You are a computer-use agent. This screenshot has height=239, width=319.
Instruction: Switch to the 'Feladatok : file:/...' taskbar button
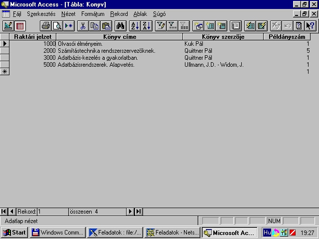[115, 233]
